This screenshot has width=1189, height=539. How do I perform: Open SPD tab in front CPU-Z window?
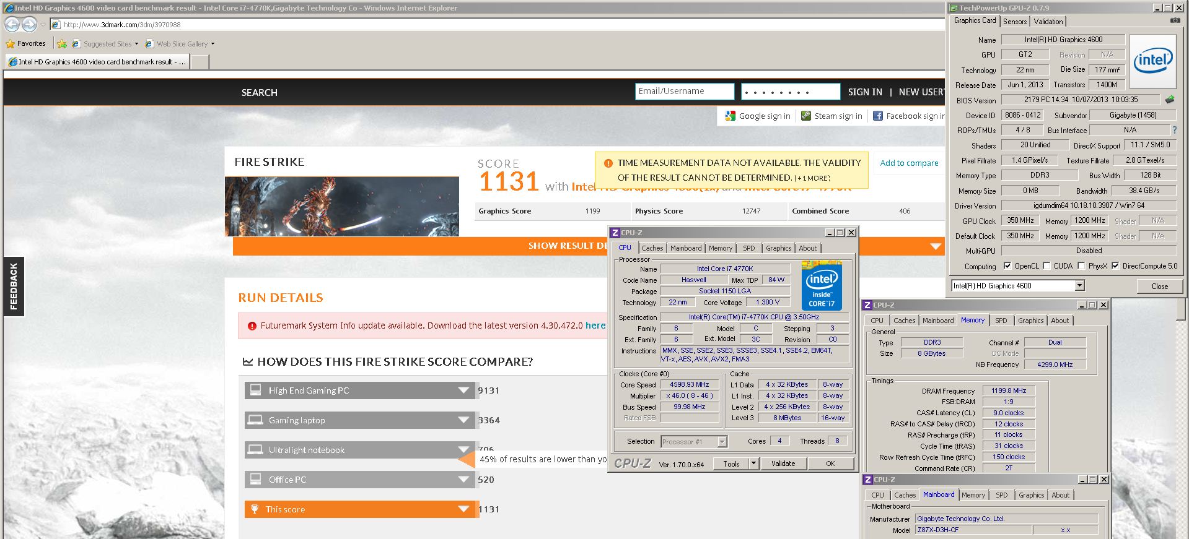pos(749,248)
